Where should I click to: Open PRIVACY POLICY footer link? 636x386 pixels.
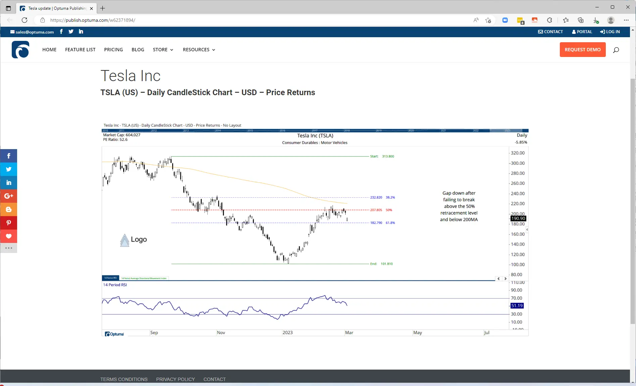176,379
